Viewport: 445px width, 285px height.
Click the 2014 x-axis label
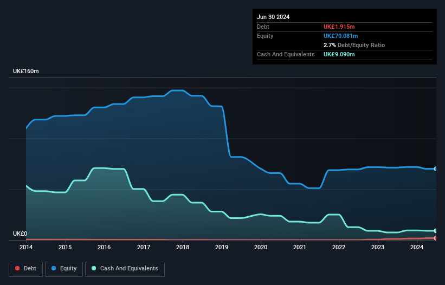click(x=26, y=247)
